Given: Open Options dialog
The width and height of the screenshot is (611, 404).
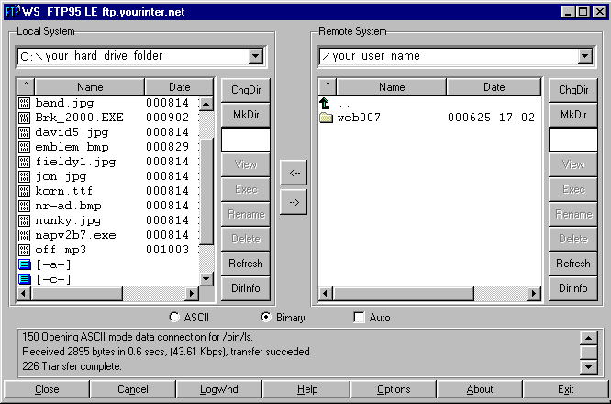Looking at the screenshot, I should tap(394, 389).
